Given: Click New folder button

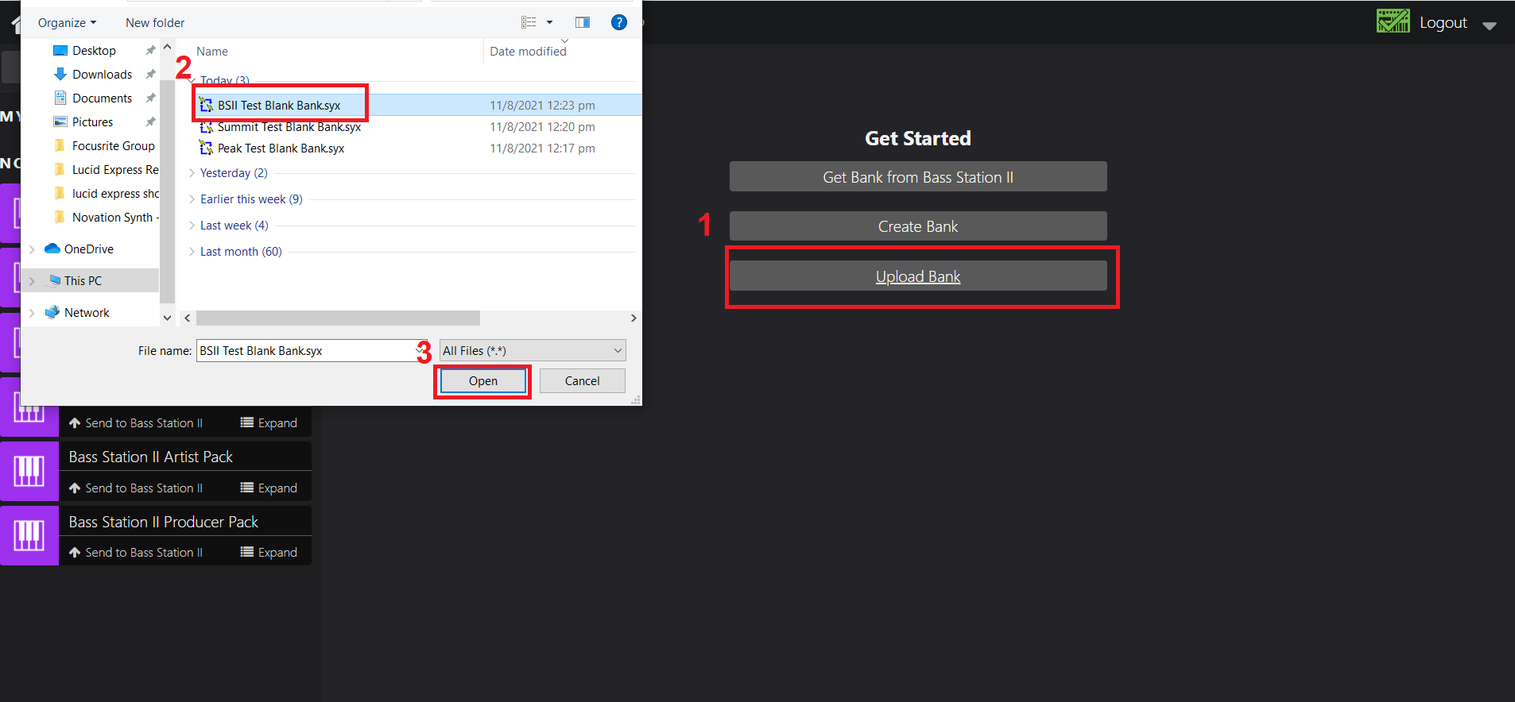Looking at the screenshot, I should click(155, 22).
